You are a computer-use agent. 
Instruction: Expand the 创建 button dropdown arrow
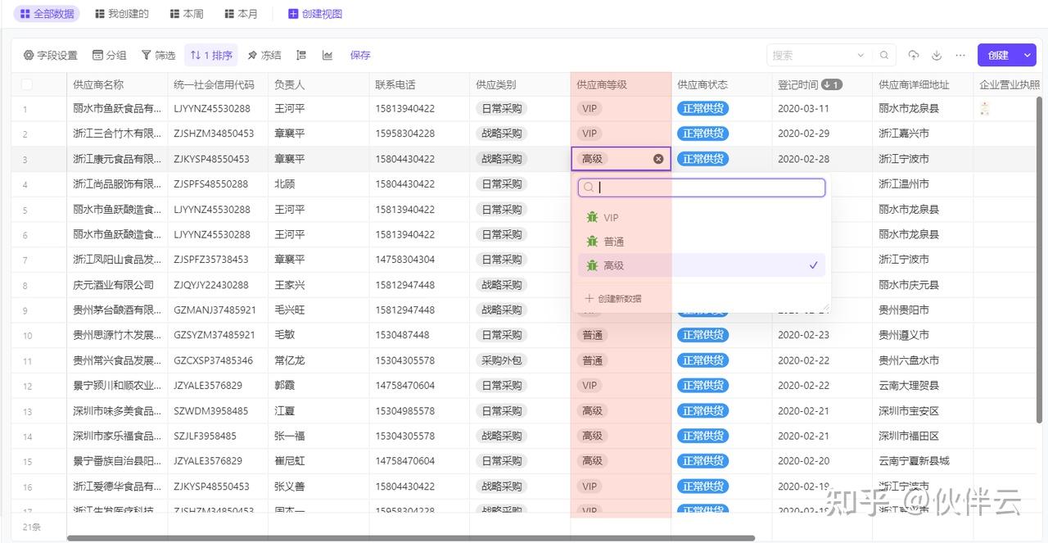click(x=1028, y=55)
